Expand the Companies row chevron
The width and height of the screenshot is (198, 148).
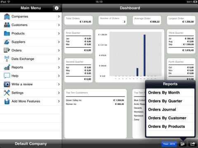(59, 16)
